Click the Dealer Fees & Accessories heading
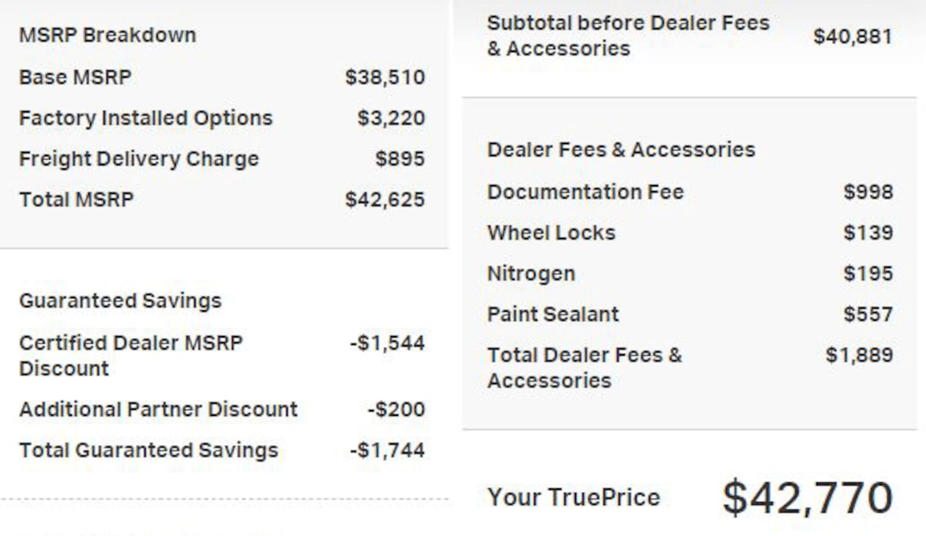This screenshot has width=926, height=536. [x=621, y=150]
